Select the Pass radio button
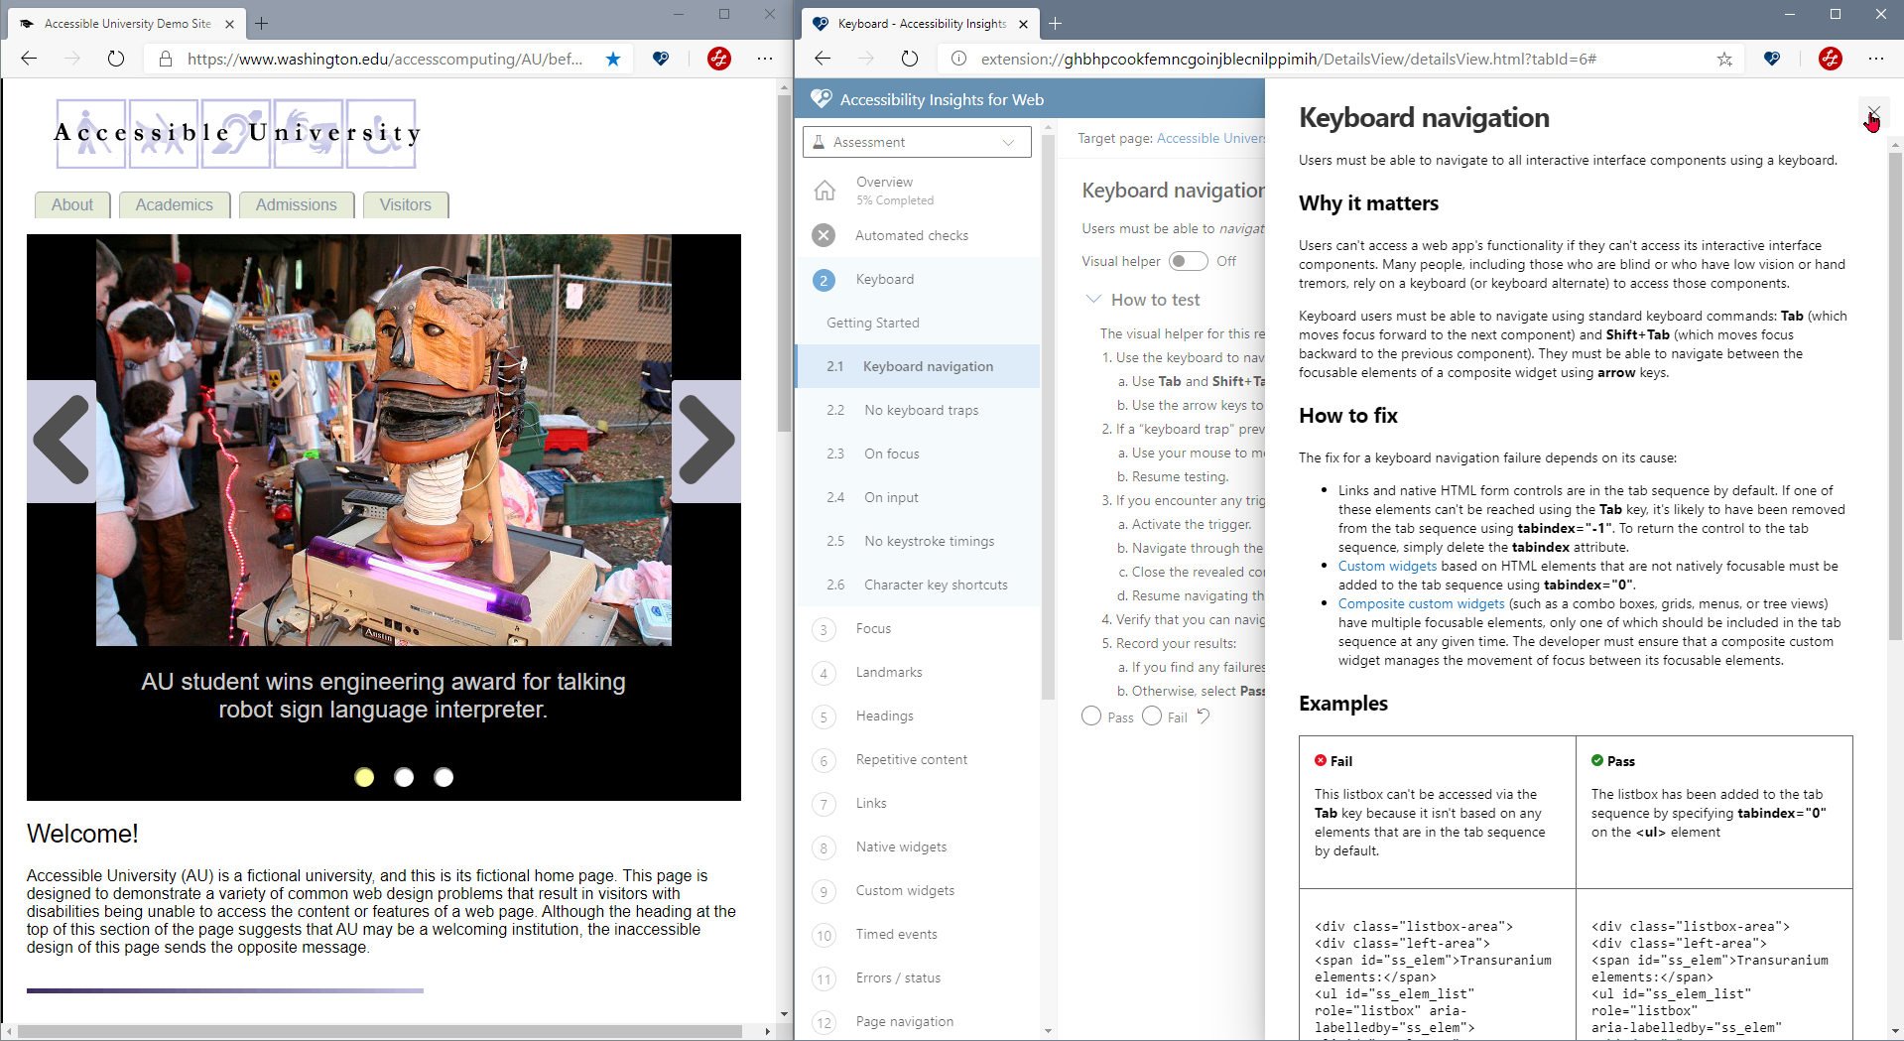Image resolution: width=1904 pixels, height=1041 pixels. pyautogui.click(x=1091, y=716)
